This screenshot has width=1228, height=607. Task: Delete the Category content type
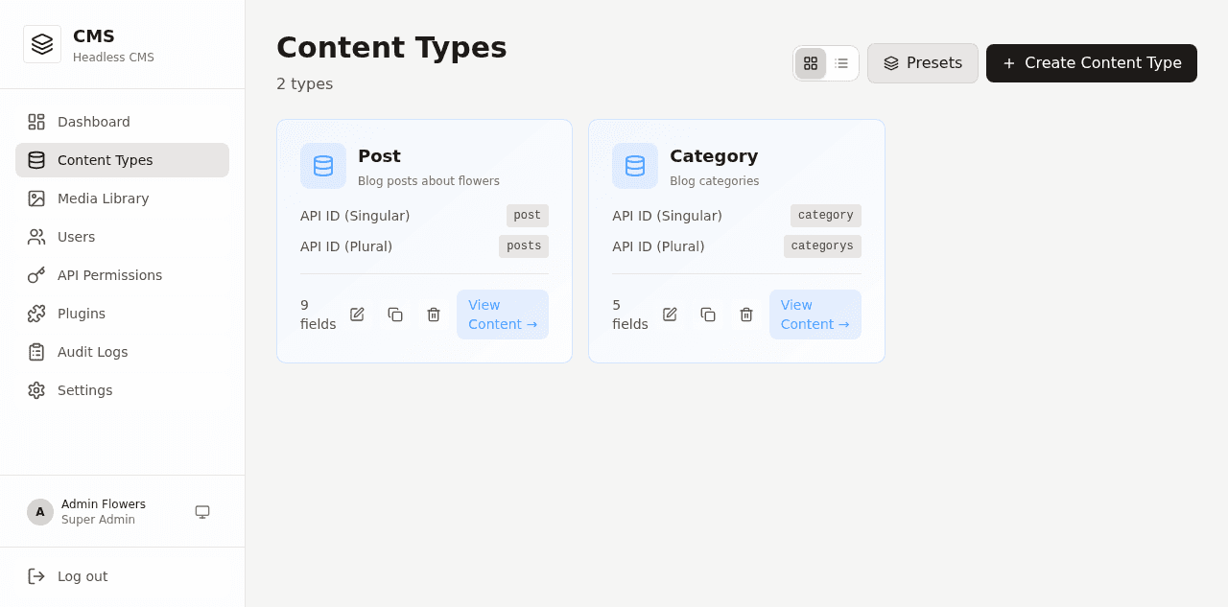pos(746,315)
